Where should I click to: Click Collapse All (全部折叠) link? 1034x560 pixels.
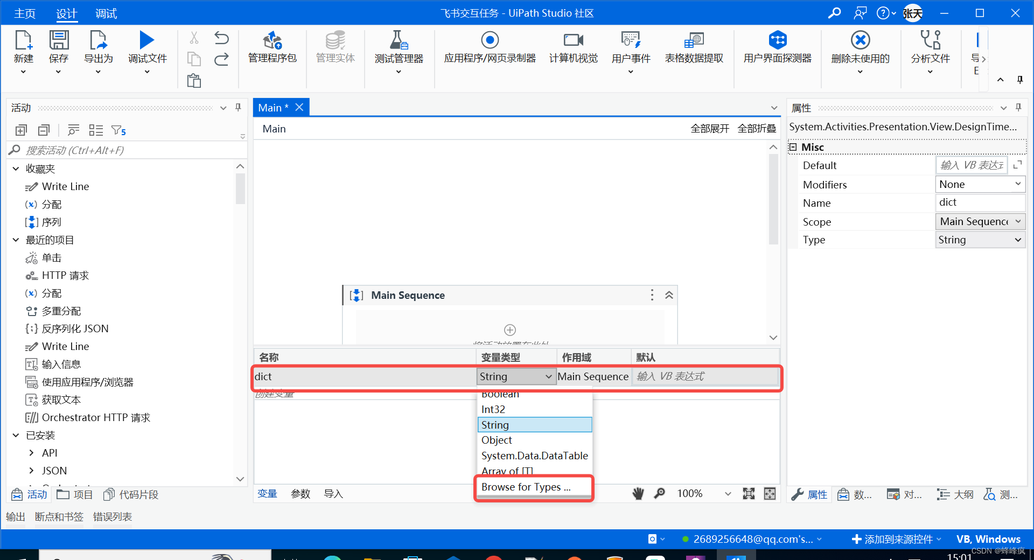[757, 128]
